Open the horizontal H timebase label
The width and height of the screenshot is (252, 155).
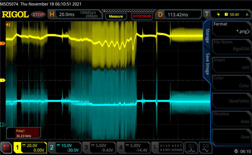[52, 14]
